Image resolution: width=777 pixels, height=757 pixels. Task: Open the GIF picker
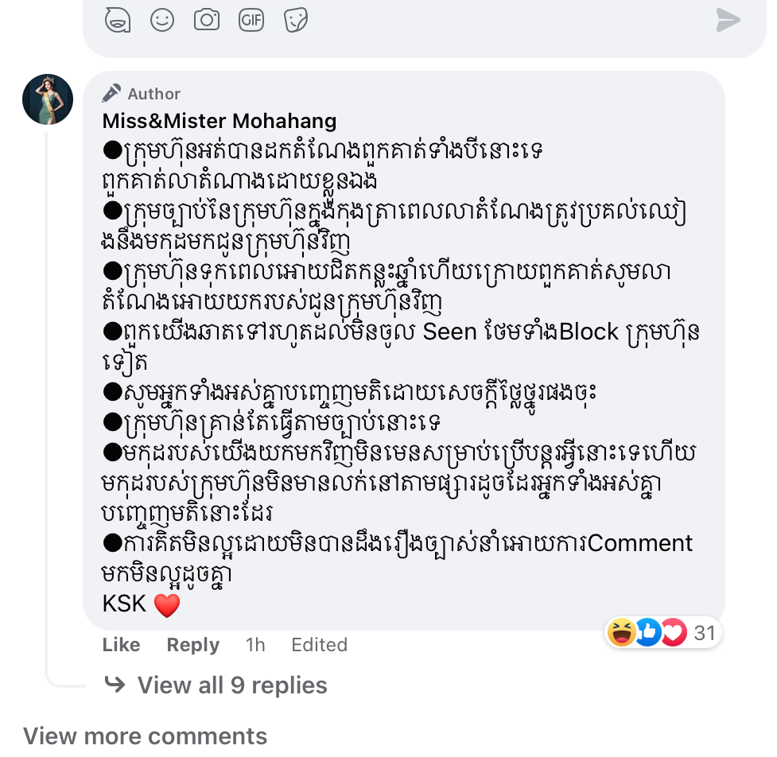(x=251, y=20)
